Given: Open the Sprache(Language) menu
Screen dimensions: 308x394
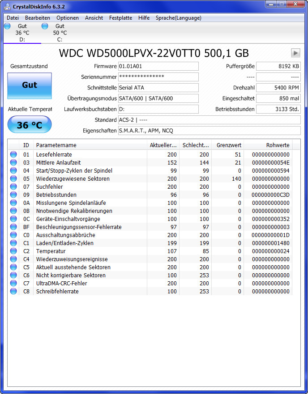Looking at the screenshot, I should pyautogui.click(x=179, y=18).
